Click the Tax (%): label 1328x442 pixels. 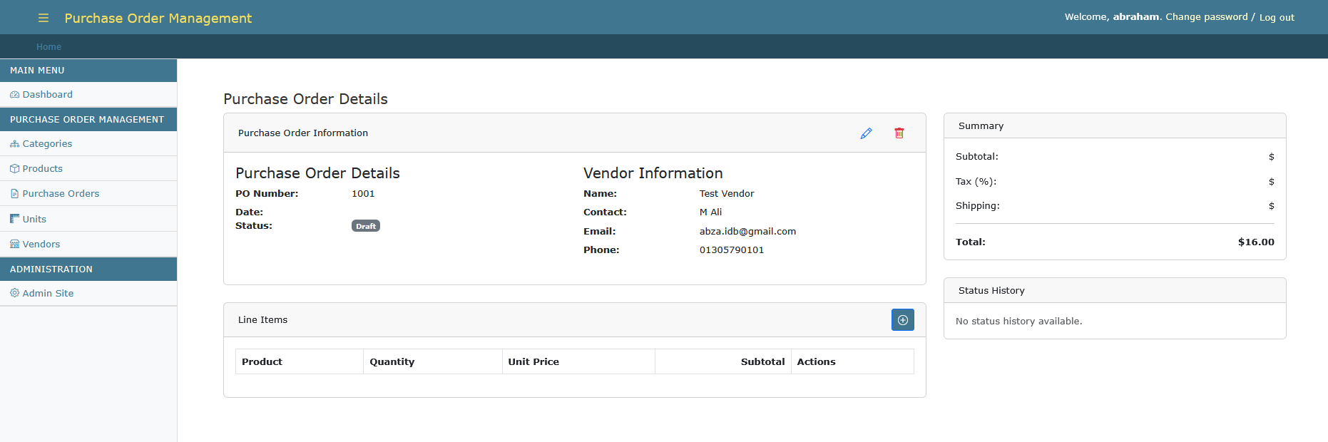point(976,182)
